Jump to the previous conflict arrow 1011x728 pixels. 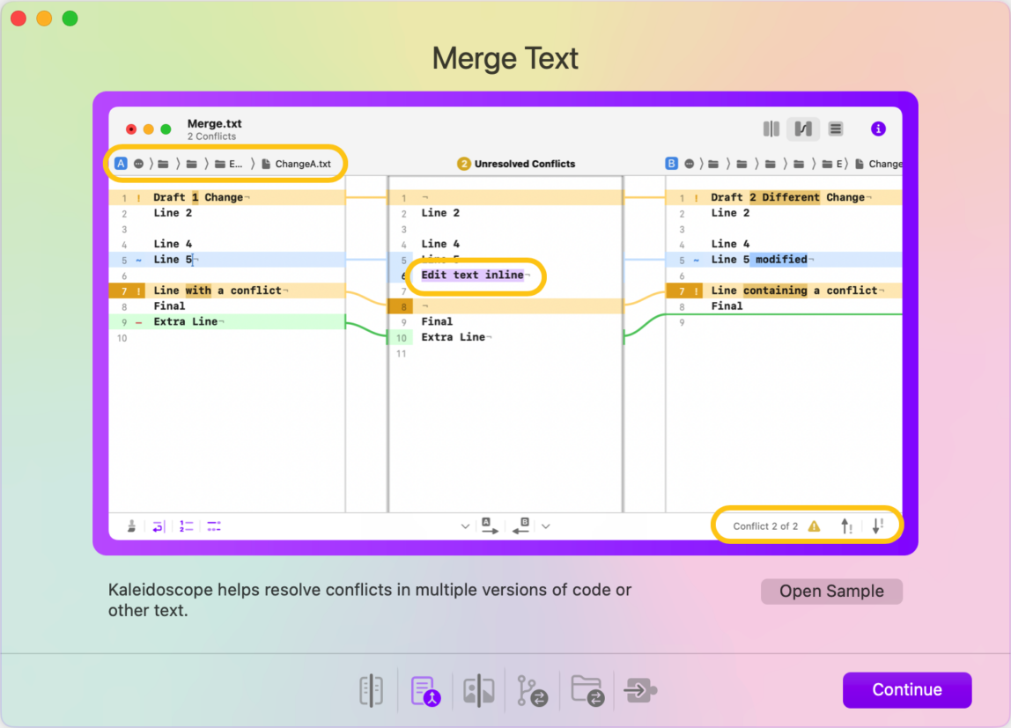click(846, 526)
